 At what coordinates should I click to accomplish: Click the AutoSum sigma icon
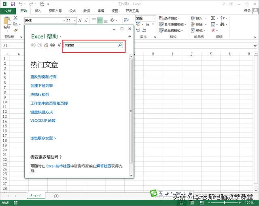coord(213,18)
